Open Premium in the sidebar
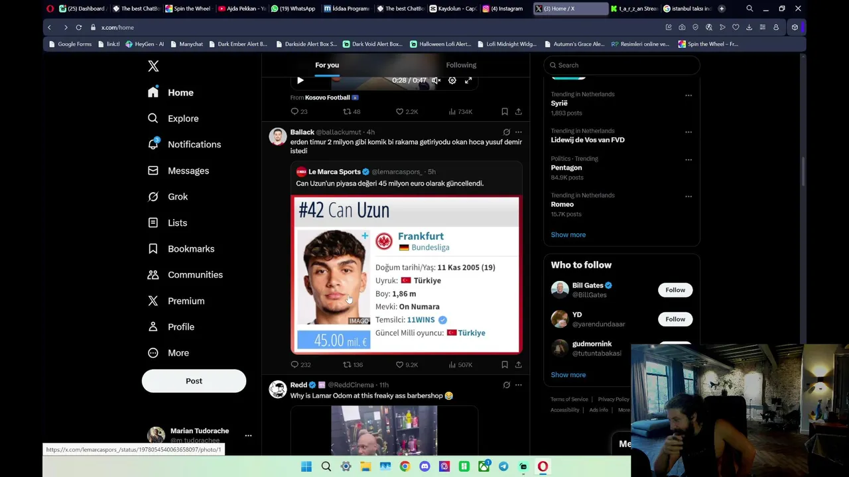The width and height of the screenshot is (849, 477). coord(176,301)
